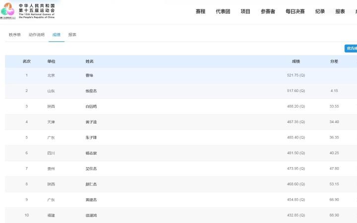Open the third-ranked athlete 白钰鸣

click(x=91, y=106)
